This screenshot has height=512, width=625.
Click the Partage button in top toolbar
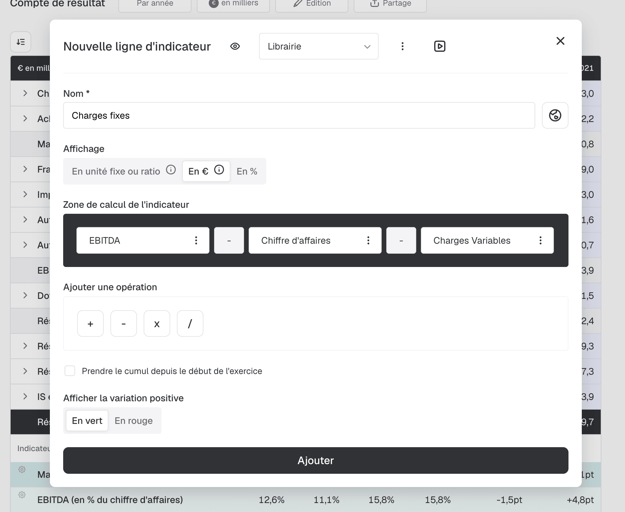point(390,4)
